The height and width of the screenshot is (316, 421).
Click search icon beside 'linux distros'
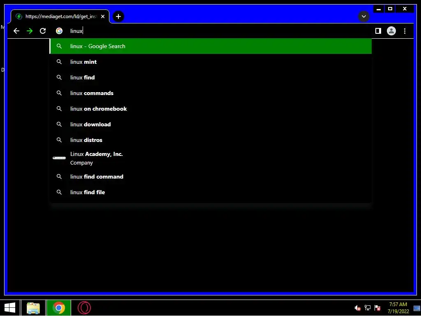tap(59, 140)
